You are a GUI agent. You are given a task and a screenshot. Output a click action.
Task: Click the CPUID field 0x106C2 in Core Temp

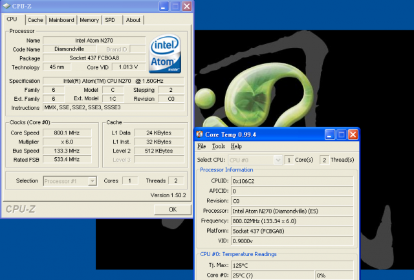292,181
